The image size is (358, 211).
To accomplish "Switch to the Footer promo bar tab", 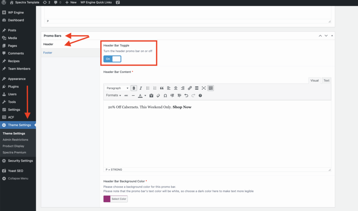I will (x=48, y=53).
